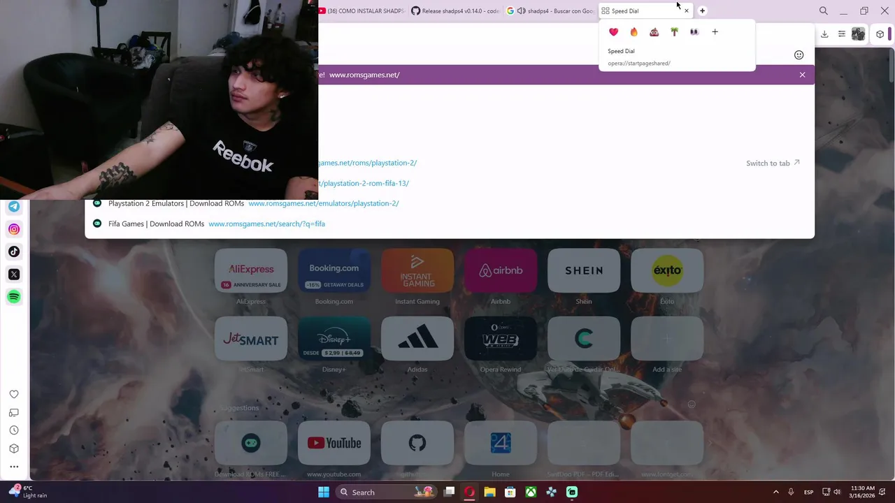Image resolution: width=895 pixels, height=503 pixels.
Task: Open Windows Start menu
Action: (x=324, y=493)
